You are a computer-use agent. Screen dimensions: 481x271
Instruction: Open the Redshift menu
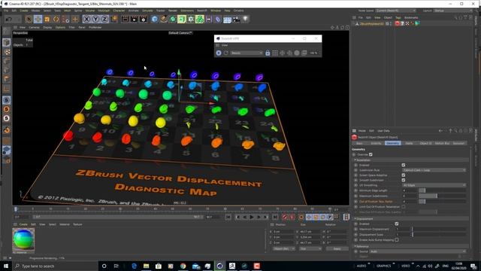pyautogui.click(x=202, y=11)
